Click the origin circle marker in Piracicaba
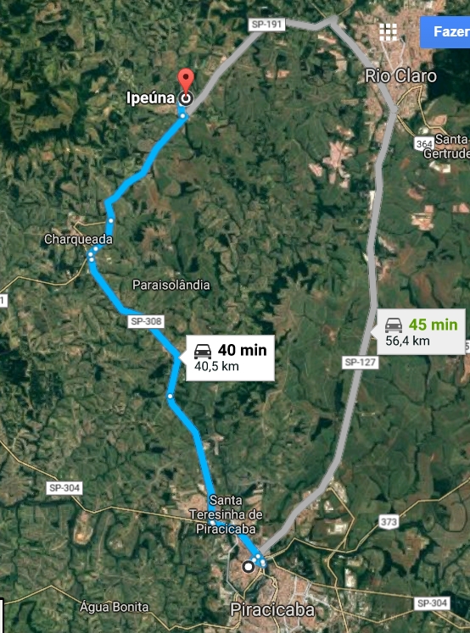The image size is (470, 633). click(249, 567)
